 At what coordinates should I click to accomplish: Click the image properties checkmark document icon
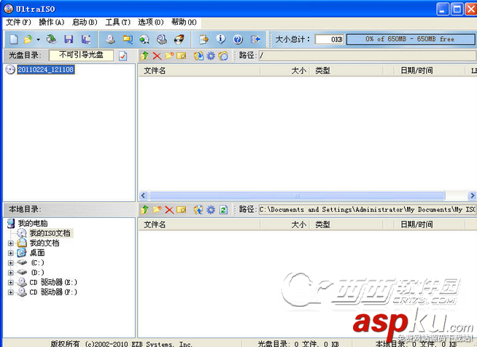point(123,56)
